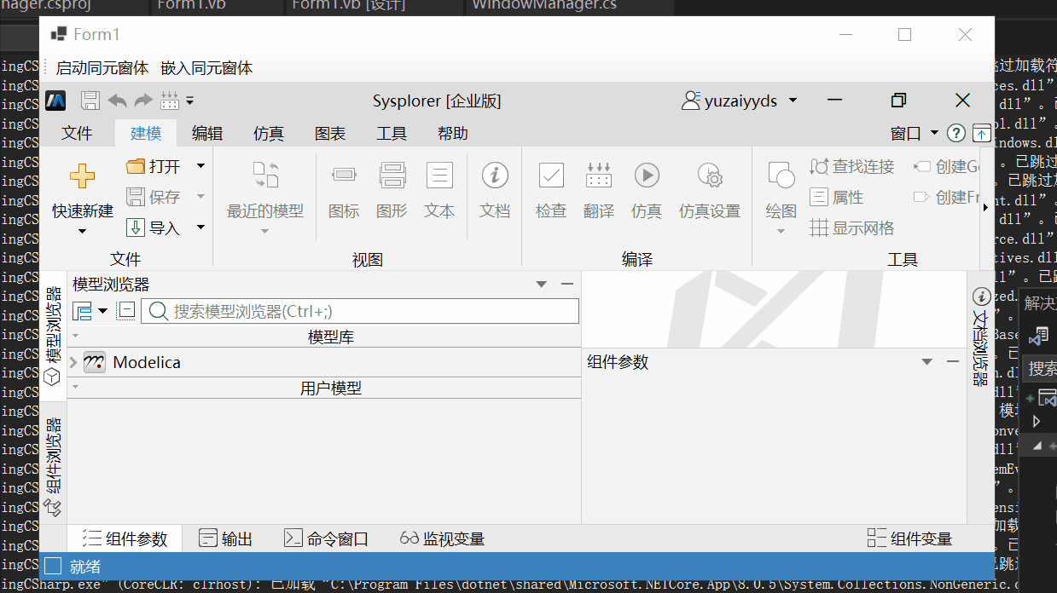Click the 翻译 translate button in ribbon
Screen dimensions: 1057x593
(599, 191)
